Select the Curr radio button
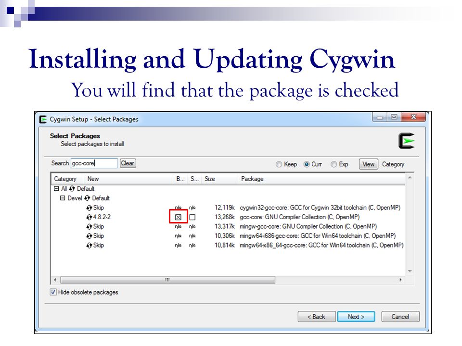 point(307,164)
